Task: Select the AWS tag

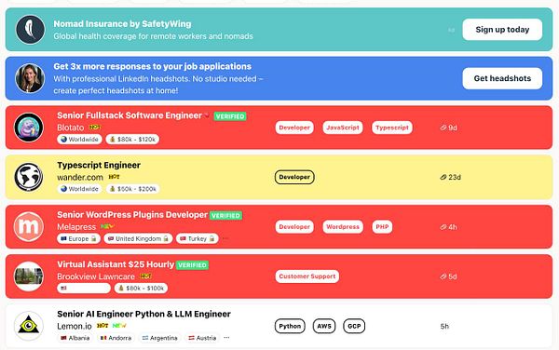Action: coord(324,326)
